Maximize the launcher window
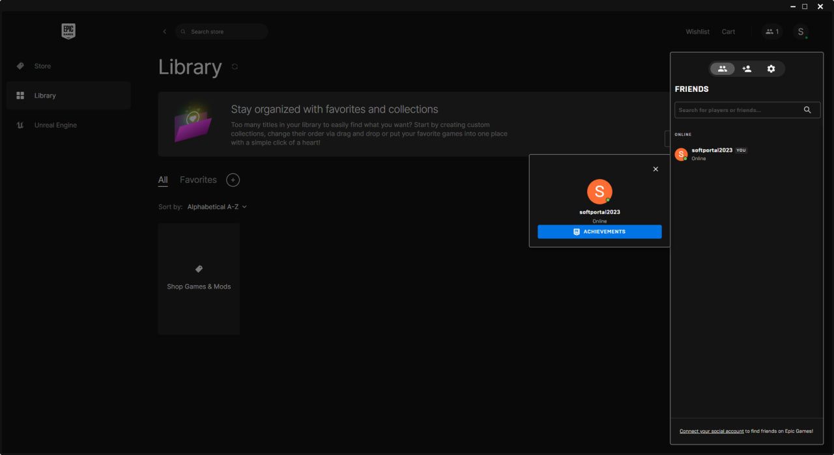This screenshot has width=834, height=455. [805, 6]
